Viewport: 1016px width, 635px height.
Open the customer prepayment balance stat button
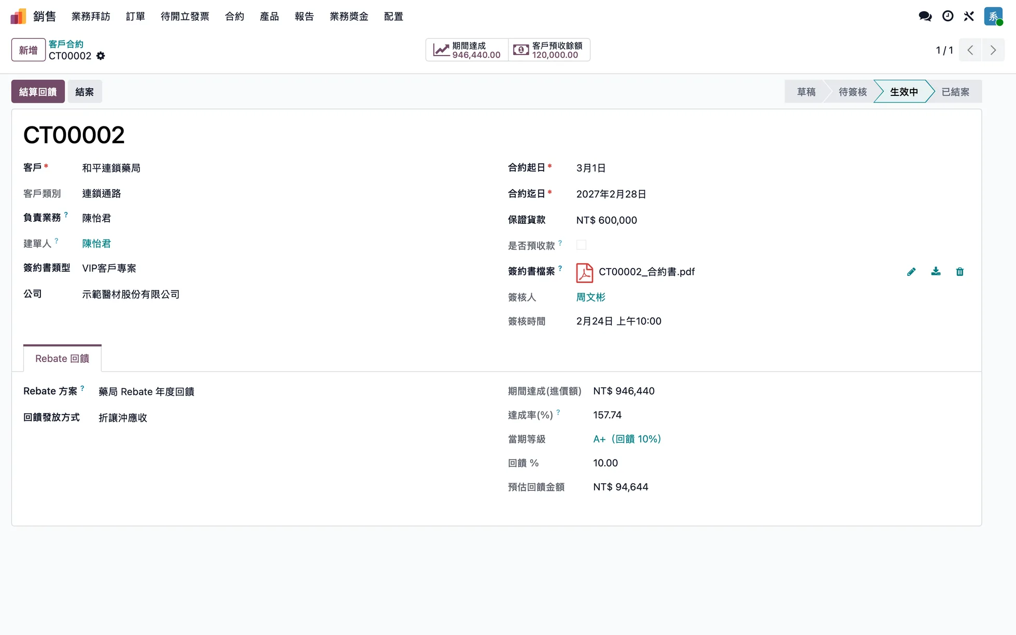[549, 50]
